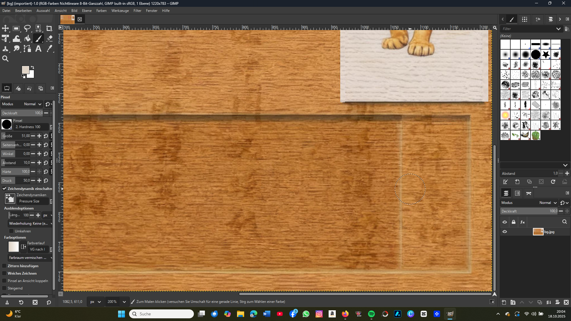Open the brush Modus Normal dropdown

33,104
